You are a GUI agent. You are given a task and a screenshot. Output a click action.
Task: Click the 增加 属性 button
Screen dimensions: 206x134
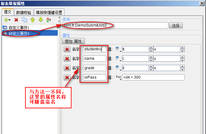[73, 41]
